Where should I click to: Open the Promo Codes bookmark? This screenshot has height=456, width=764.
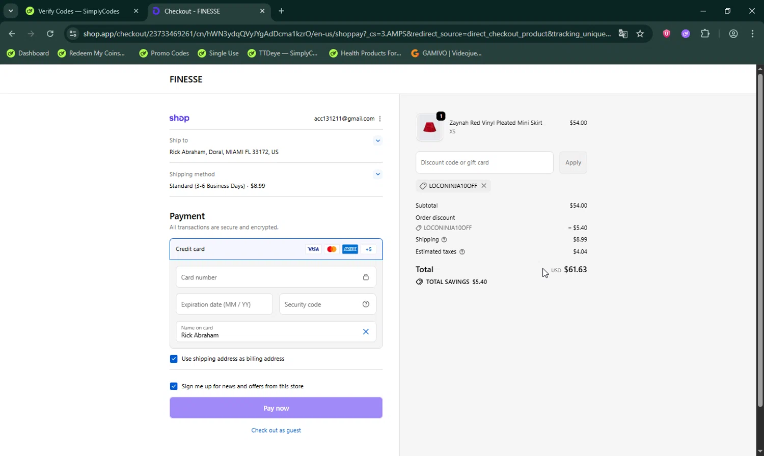164,53
